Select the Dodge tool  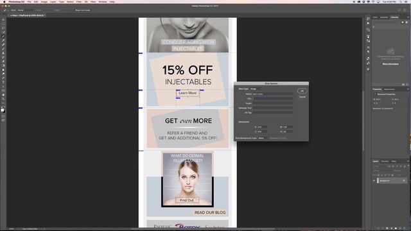(x=3, y=74)
